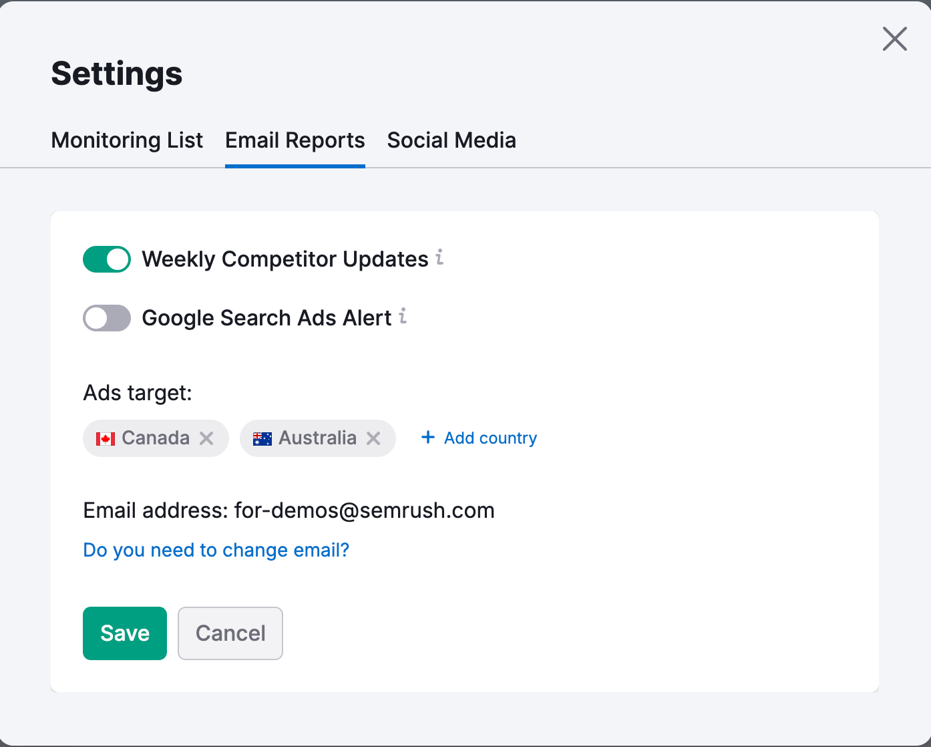Click the plus icon next to Add country

(x=427, y=438)
